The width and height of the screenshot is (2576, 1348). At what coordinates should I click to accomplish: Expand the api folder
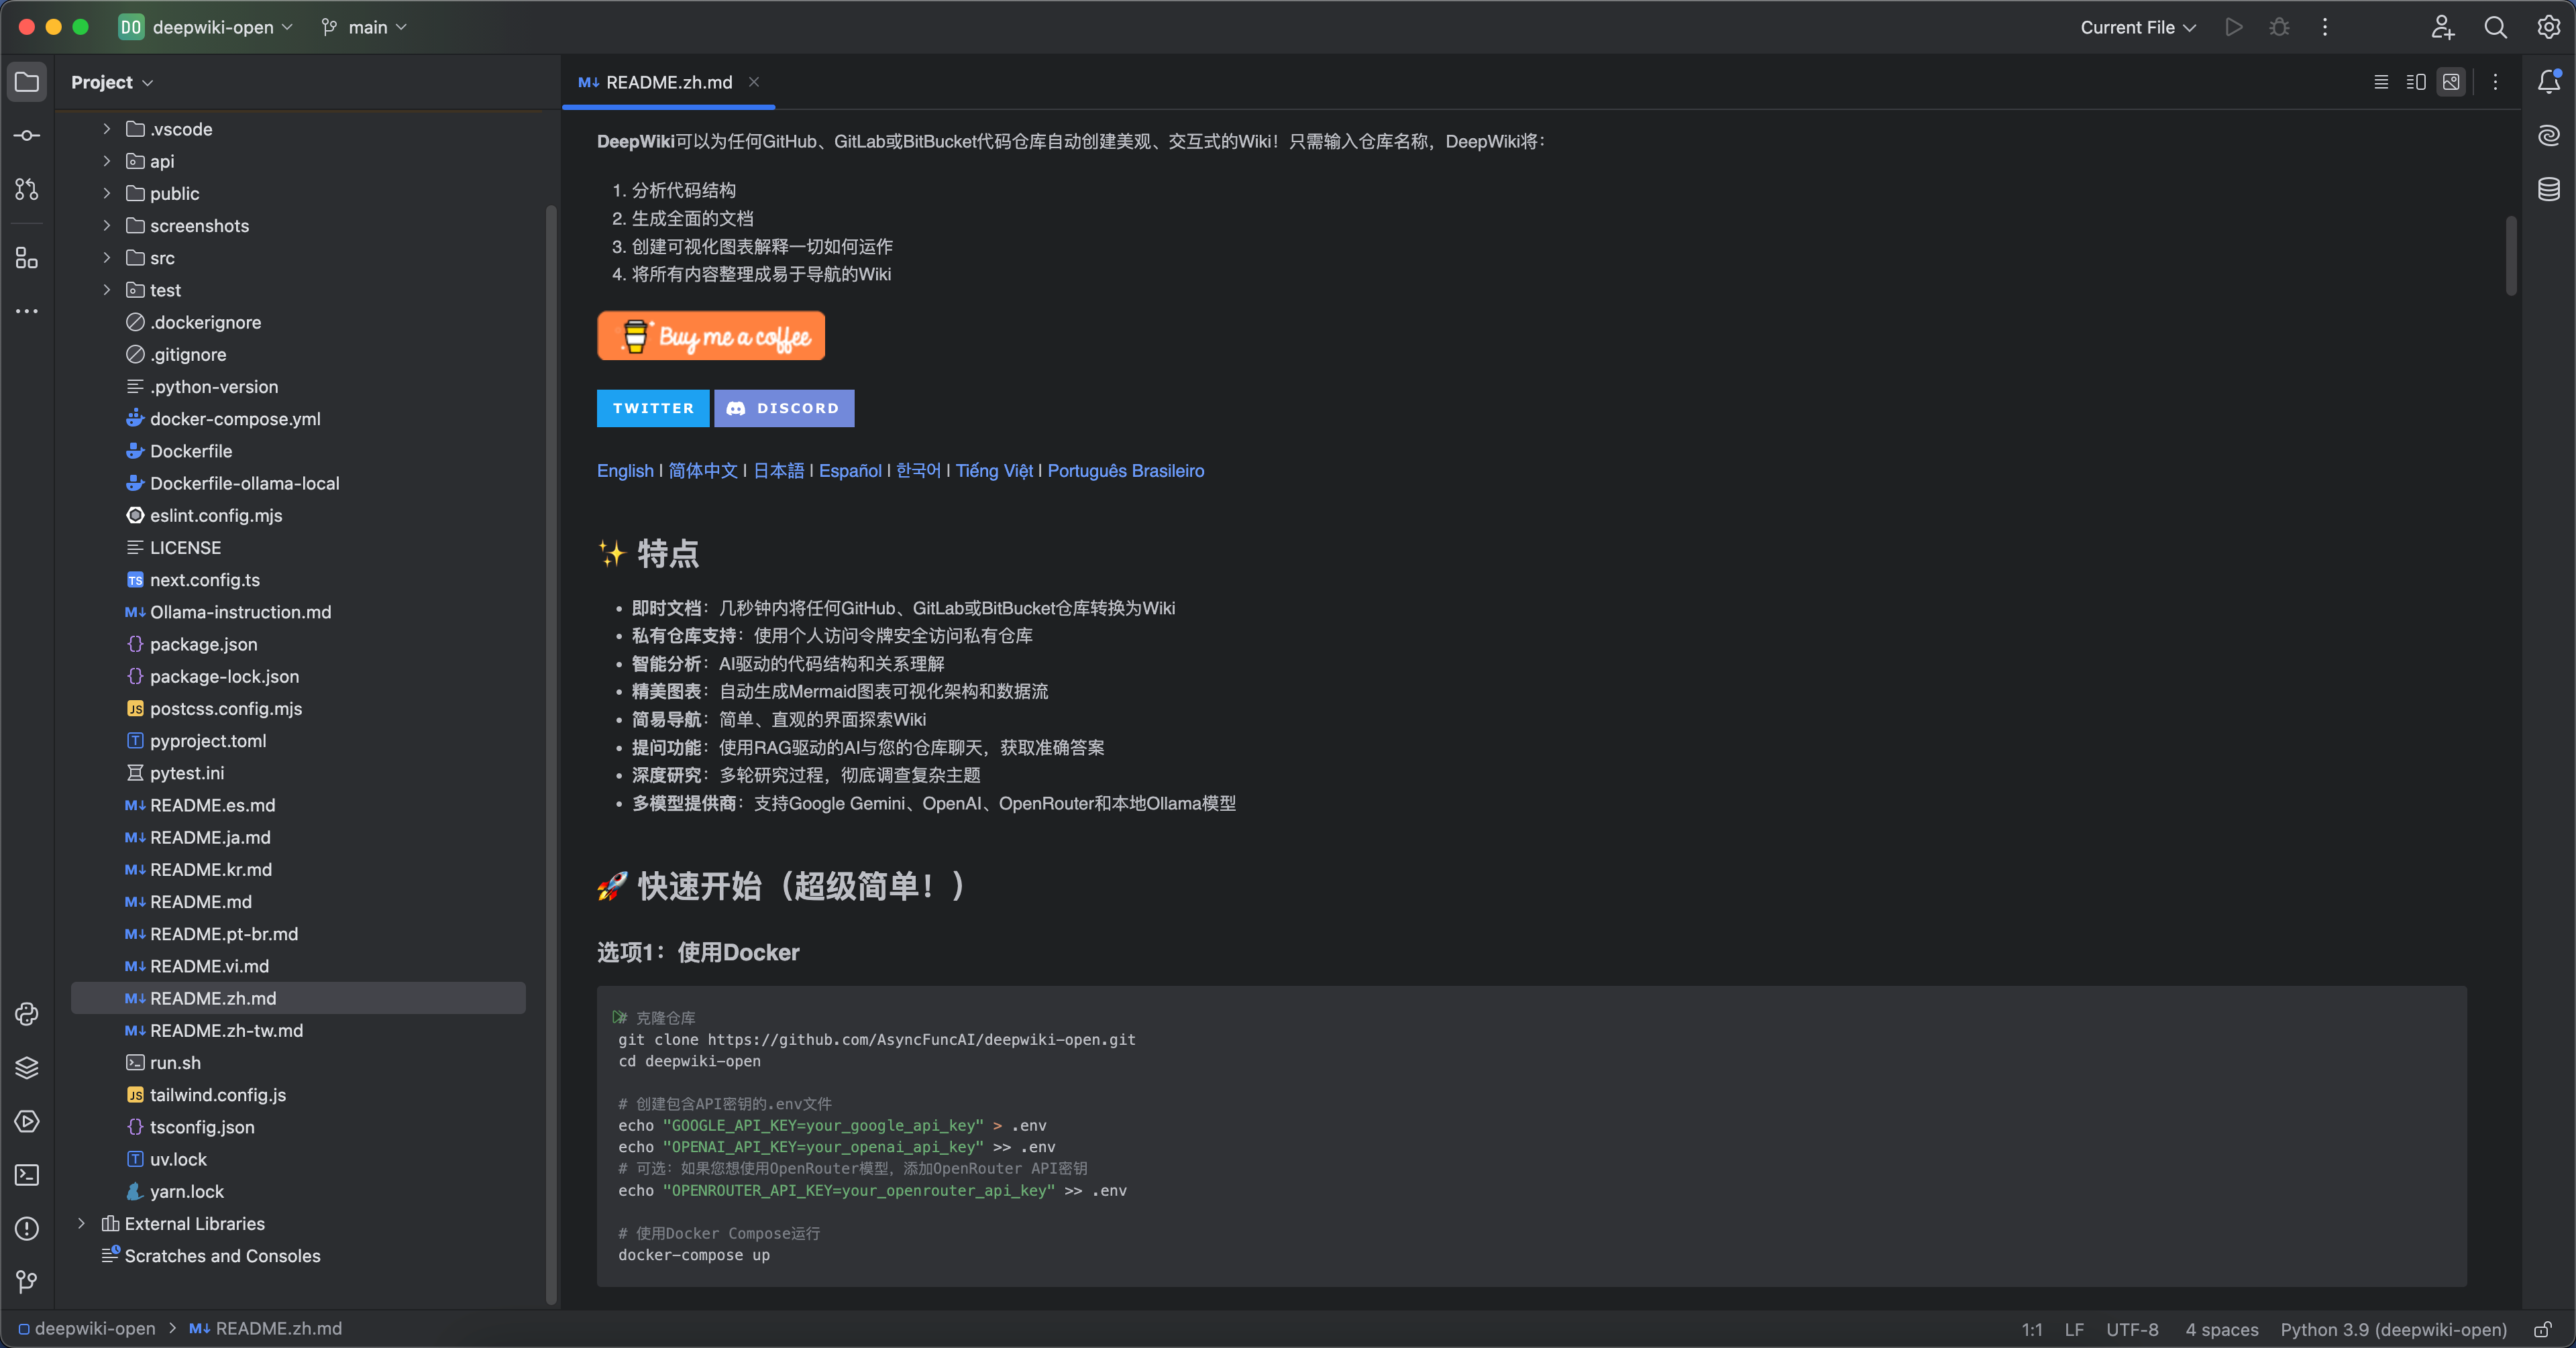(x=107, y=161)
